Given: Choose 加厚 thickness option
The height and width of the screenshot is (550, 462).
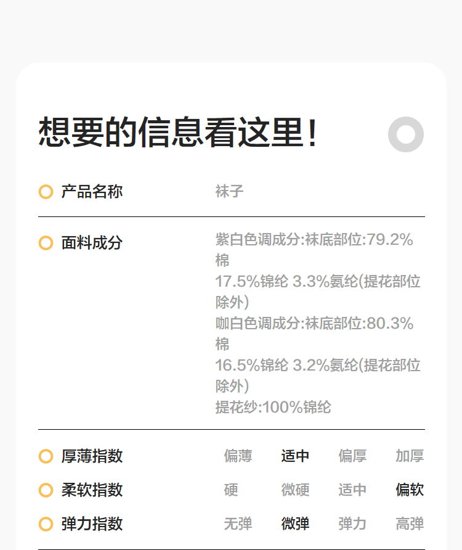Looking at the screenshot, I should click(x=410, y=456).
